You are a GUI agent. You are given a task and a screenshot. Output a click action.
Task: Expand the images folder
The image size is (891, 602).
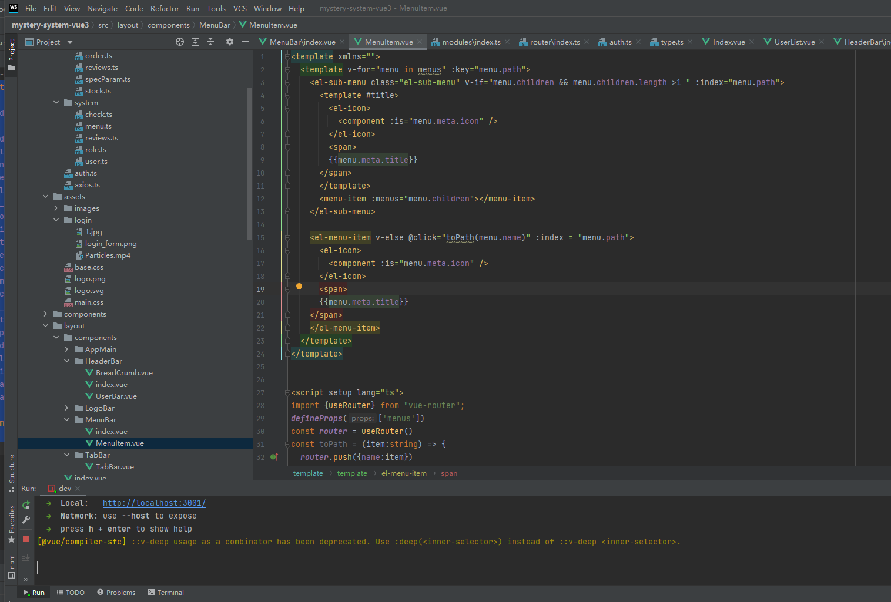tap(56, 208)
